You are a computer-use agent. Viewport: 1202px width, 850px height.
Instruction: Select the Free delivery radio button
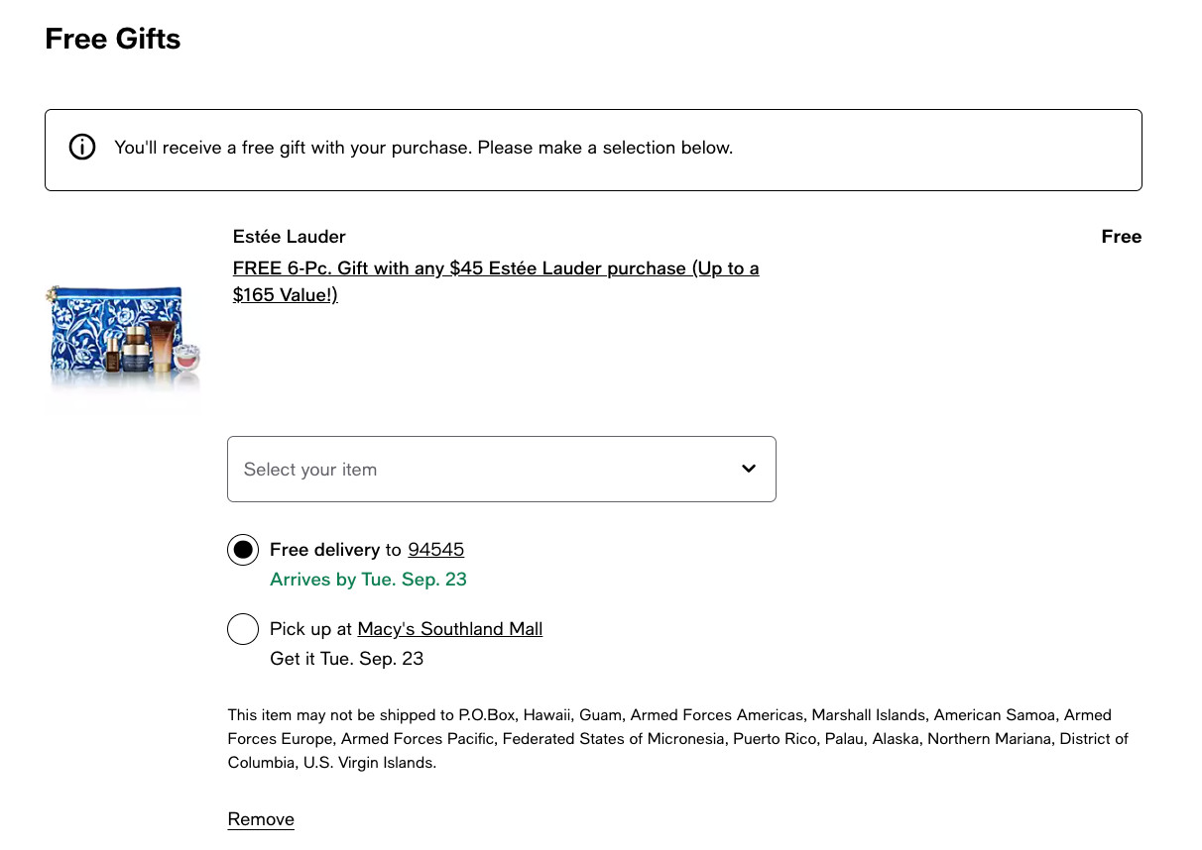point(243,550)
